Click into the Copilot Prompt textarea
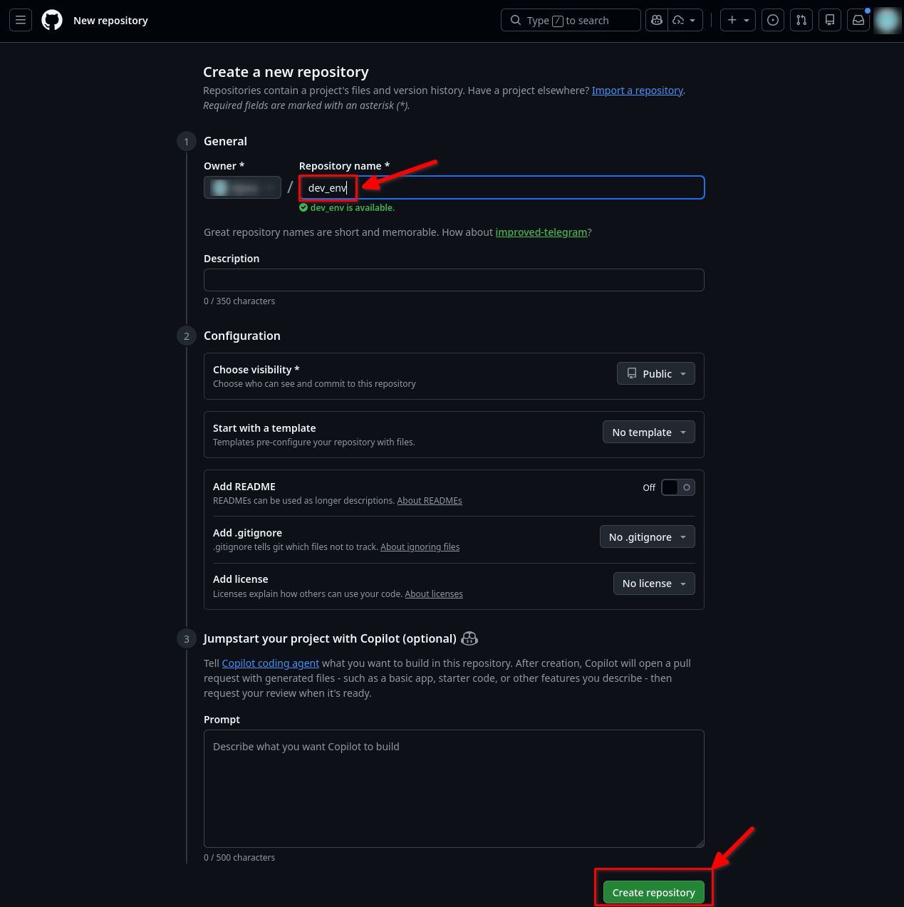This screenshot has width=904, height=907. point(454,788)
